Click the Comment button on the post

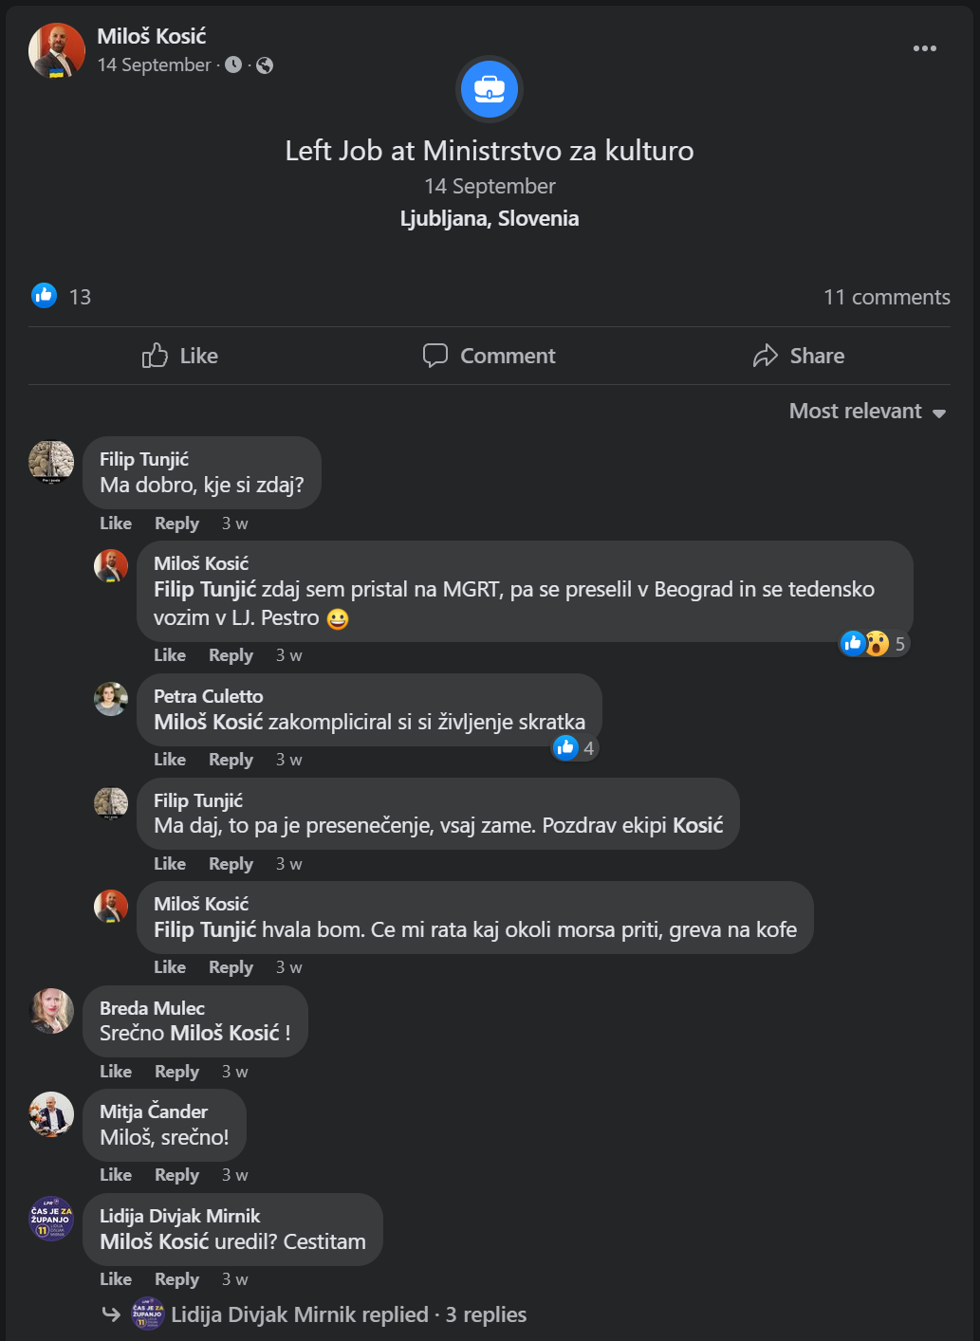pyautogui.click(x=489, y=356)
